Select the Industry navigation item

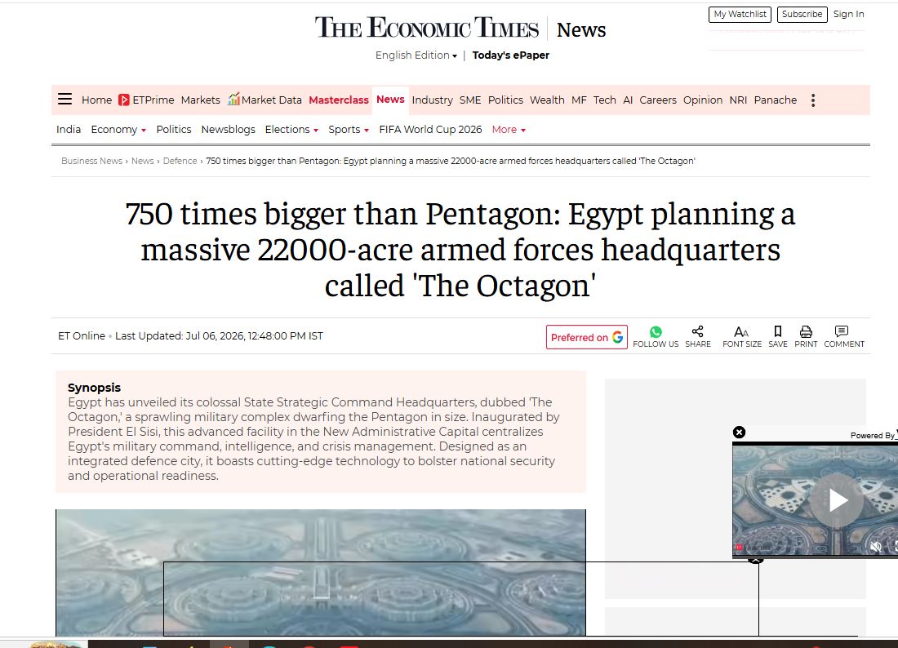pyautogui.click(x=433, y=100)
